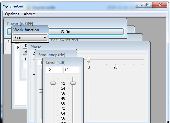This screenshot has width=170, height=123.
Task: Open the Options menu
Action: click(x=12, y=14)
